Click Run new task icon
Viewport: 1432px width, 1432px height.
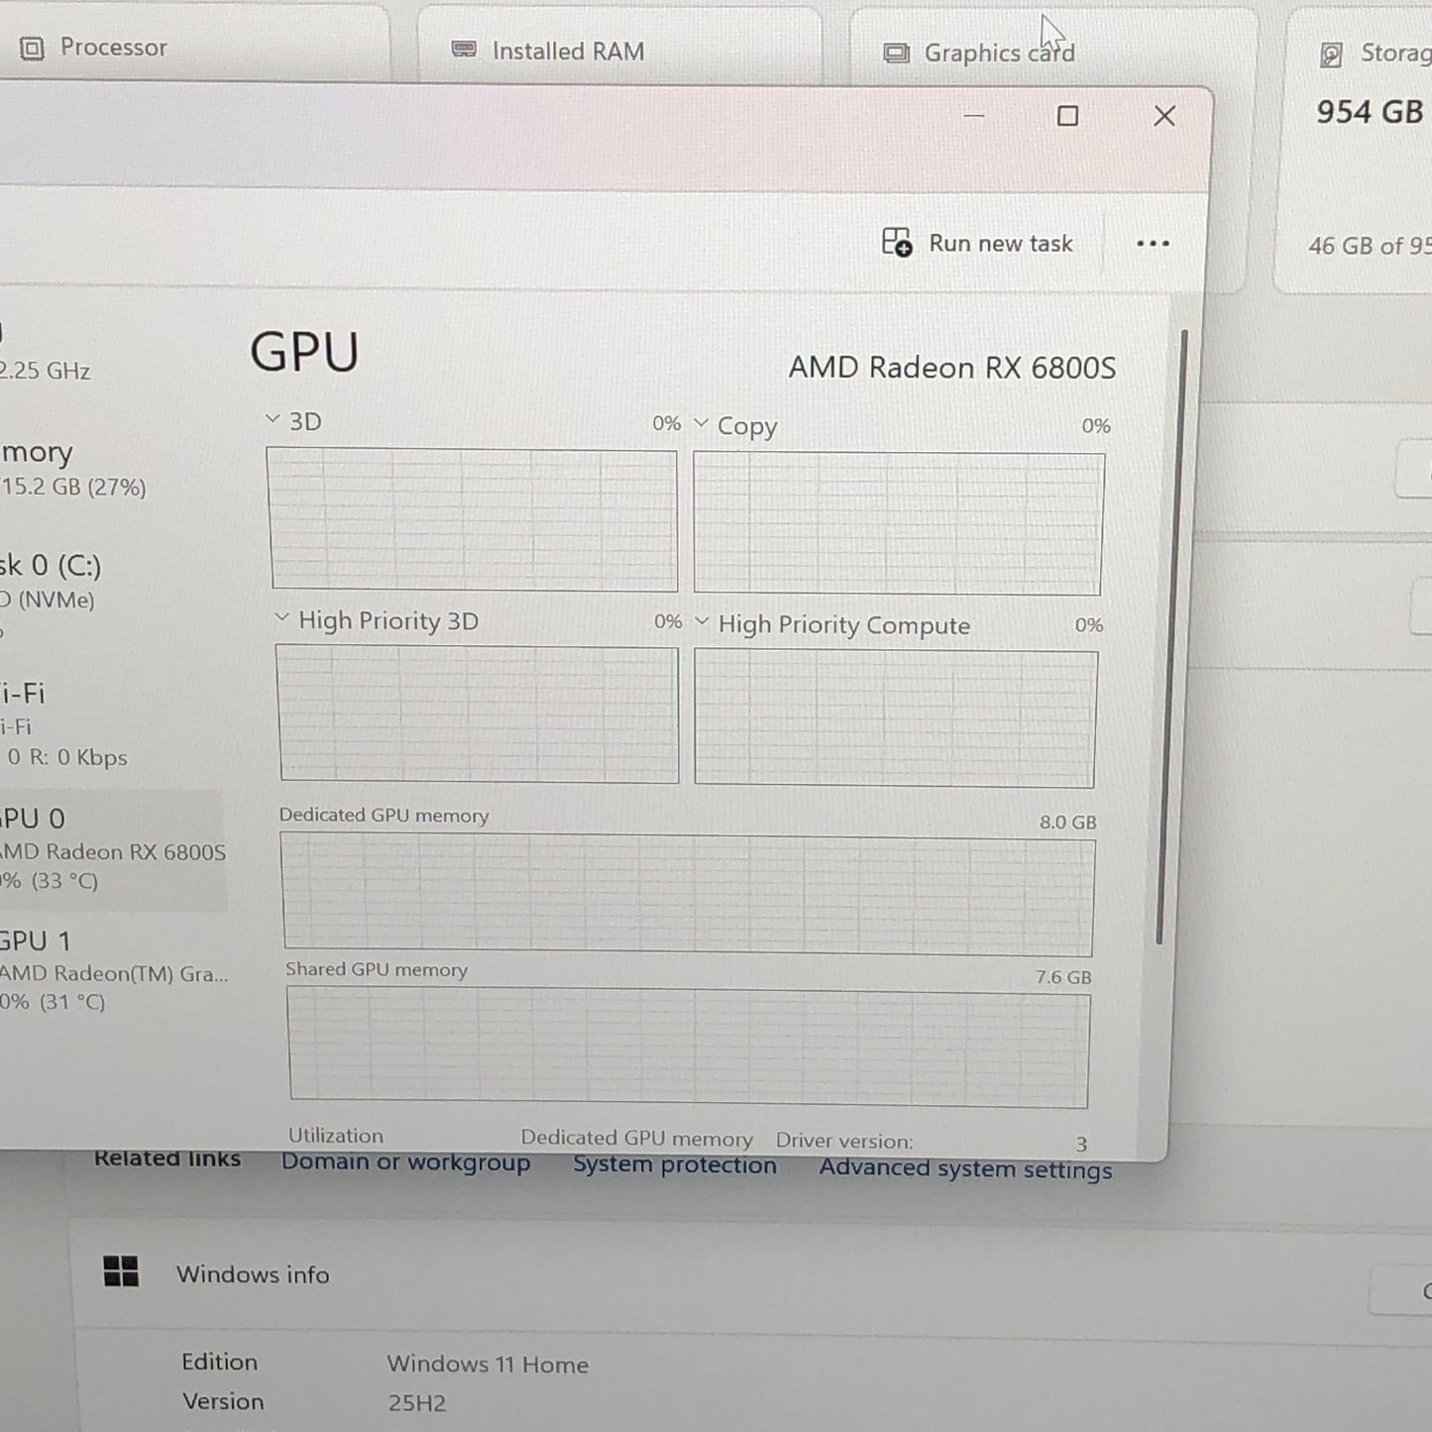pos(897,242)
